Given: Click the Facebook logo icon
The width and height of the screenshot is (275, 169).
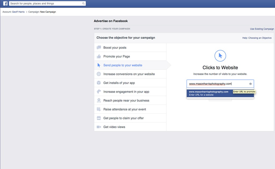Looking at the screenshot, I should pyautogui.click(x=5, y=4).
